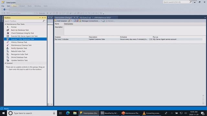207x116 pixels.
Task: Switch to SQLQuery2.sql tab
Action: [x=95, y=17]
